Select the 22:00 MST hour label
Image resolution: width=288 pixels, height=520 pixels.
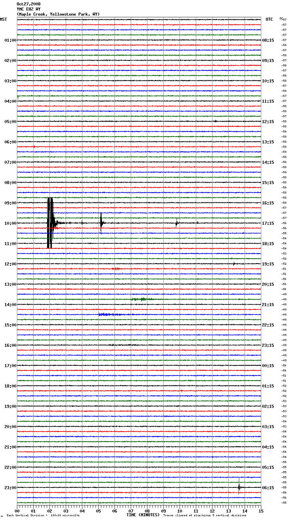pyautogui.click(x=10, y=467)
